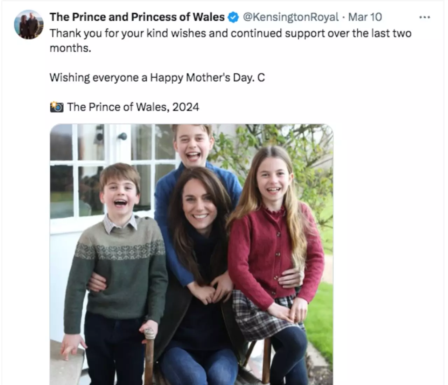Viewport: 448px width, 385px height.
Task: Click "The Prince of Wales, 2024" photo credit
Action: pos(133,107)
